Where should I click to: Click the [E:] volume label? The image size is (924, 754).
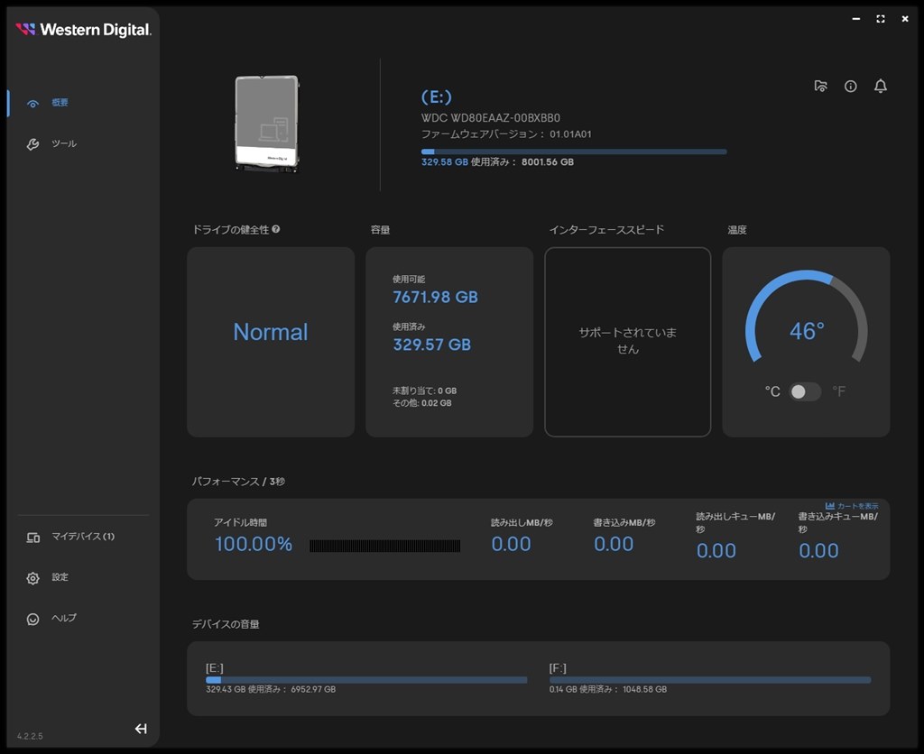click(215, 668)
